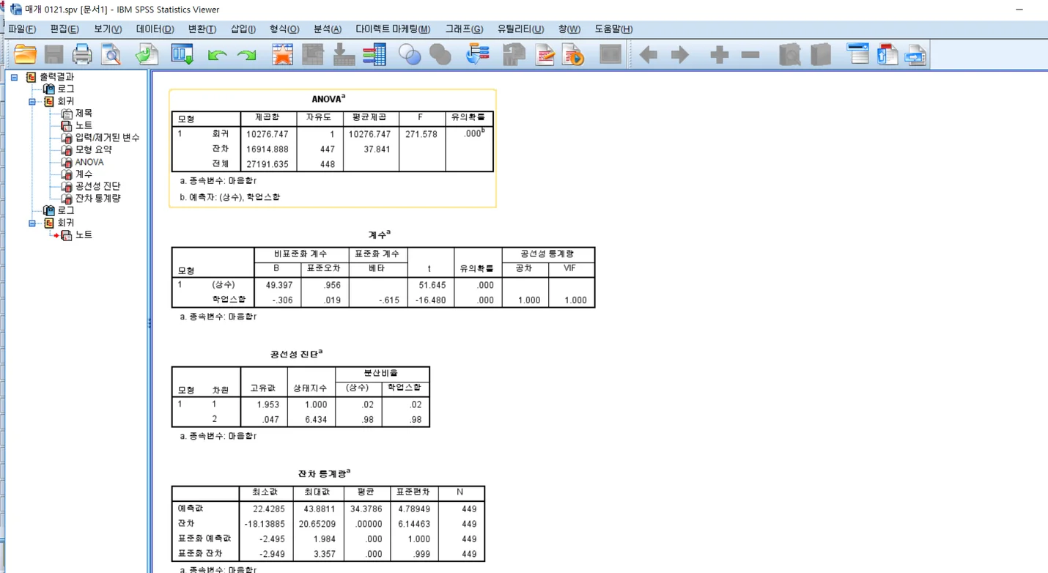Click the green Undo arrow

pos(217,55)
